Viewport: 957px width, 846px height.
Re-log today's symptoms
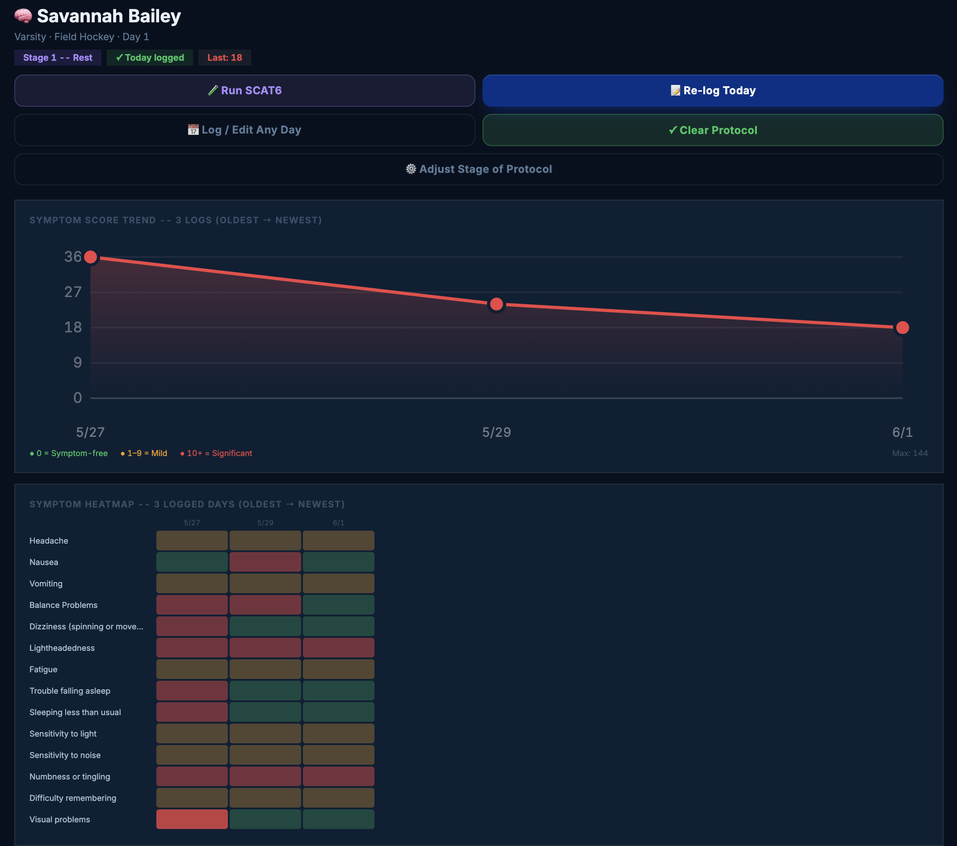coord(713,90)
